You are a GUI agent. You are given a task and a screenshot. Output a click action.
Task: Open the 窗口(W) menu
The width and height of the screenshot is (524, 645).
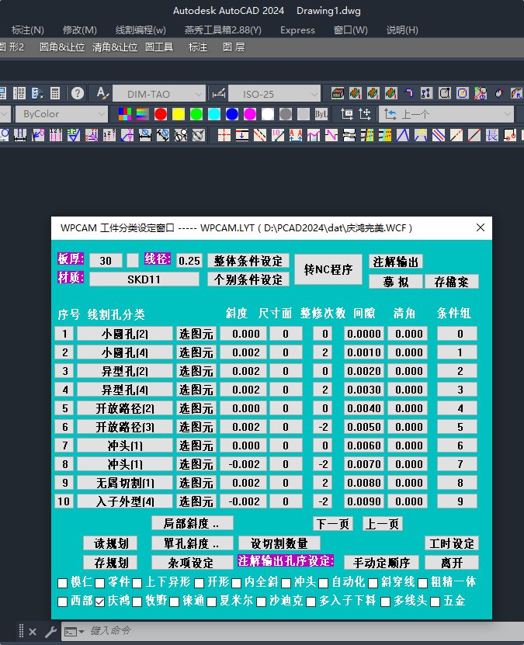[x=350, y=30]
